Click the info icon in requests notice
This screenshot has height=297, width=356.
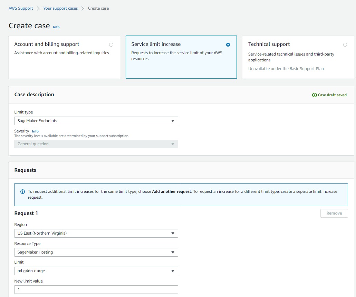pyautogui.click(x=23, y=192)
